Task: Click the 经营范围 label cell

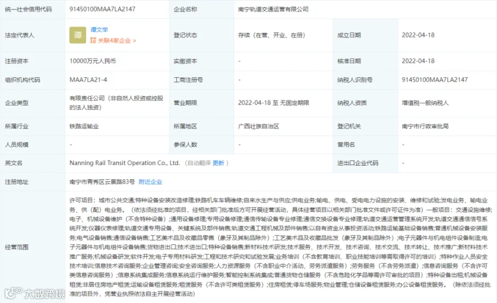Action: pos(33,247)
